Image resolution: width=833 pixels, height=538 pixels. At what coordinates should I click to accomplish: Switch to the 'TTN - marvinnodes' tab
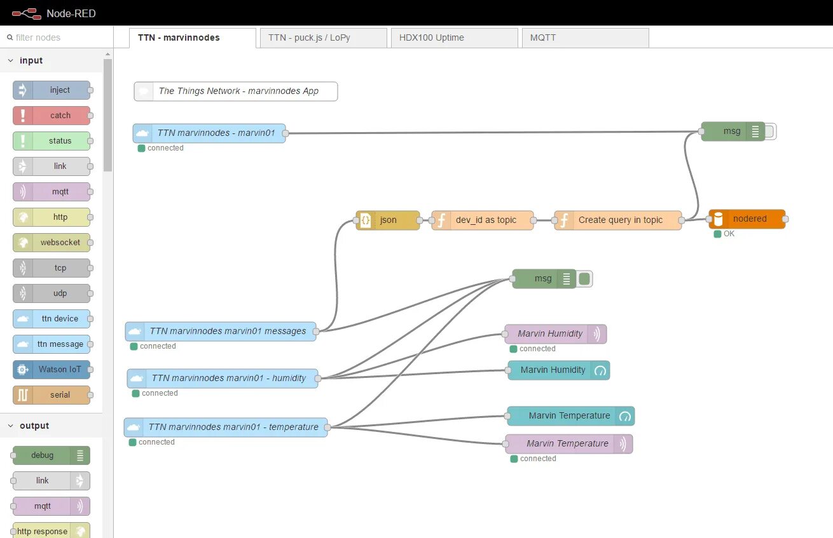click(193, 37)
